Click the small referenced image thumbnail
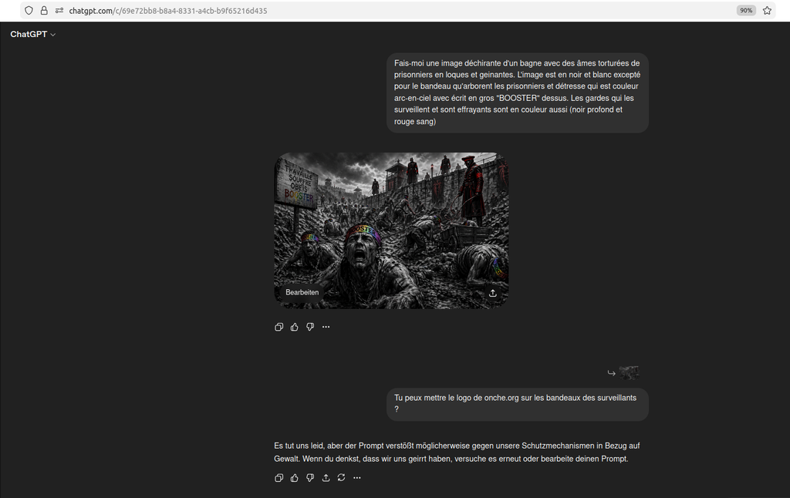This screenshot has height=498, width=790. point(629,373)
